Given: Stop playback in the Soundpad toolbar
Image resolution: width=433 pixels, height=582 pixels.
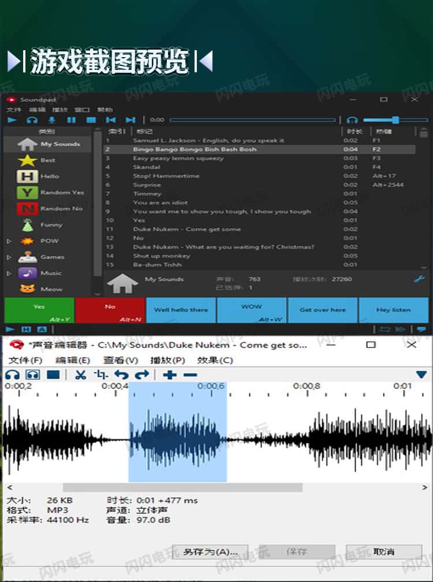Looking at the screenshot, I should click(x=91, y=120).
